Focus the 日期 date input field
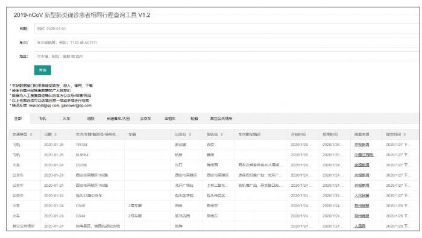Screen dimensions: 422x238 227,29
